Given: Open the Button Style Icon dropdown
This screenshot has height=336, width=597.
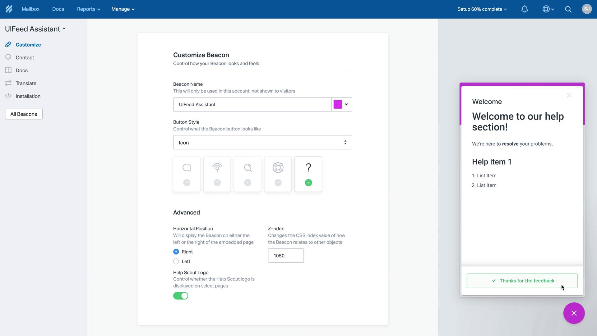Looking at the screenshot, I should pos(262,143).
